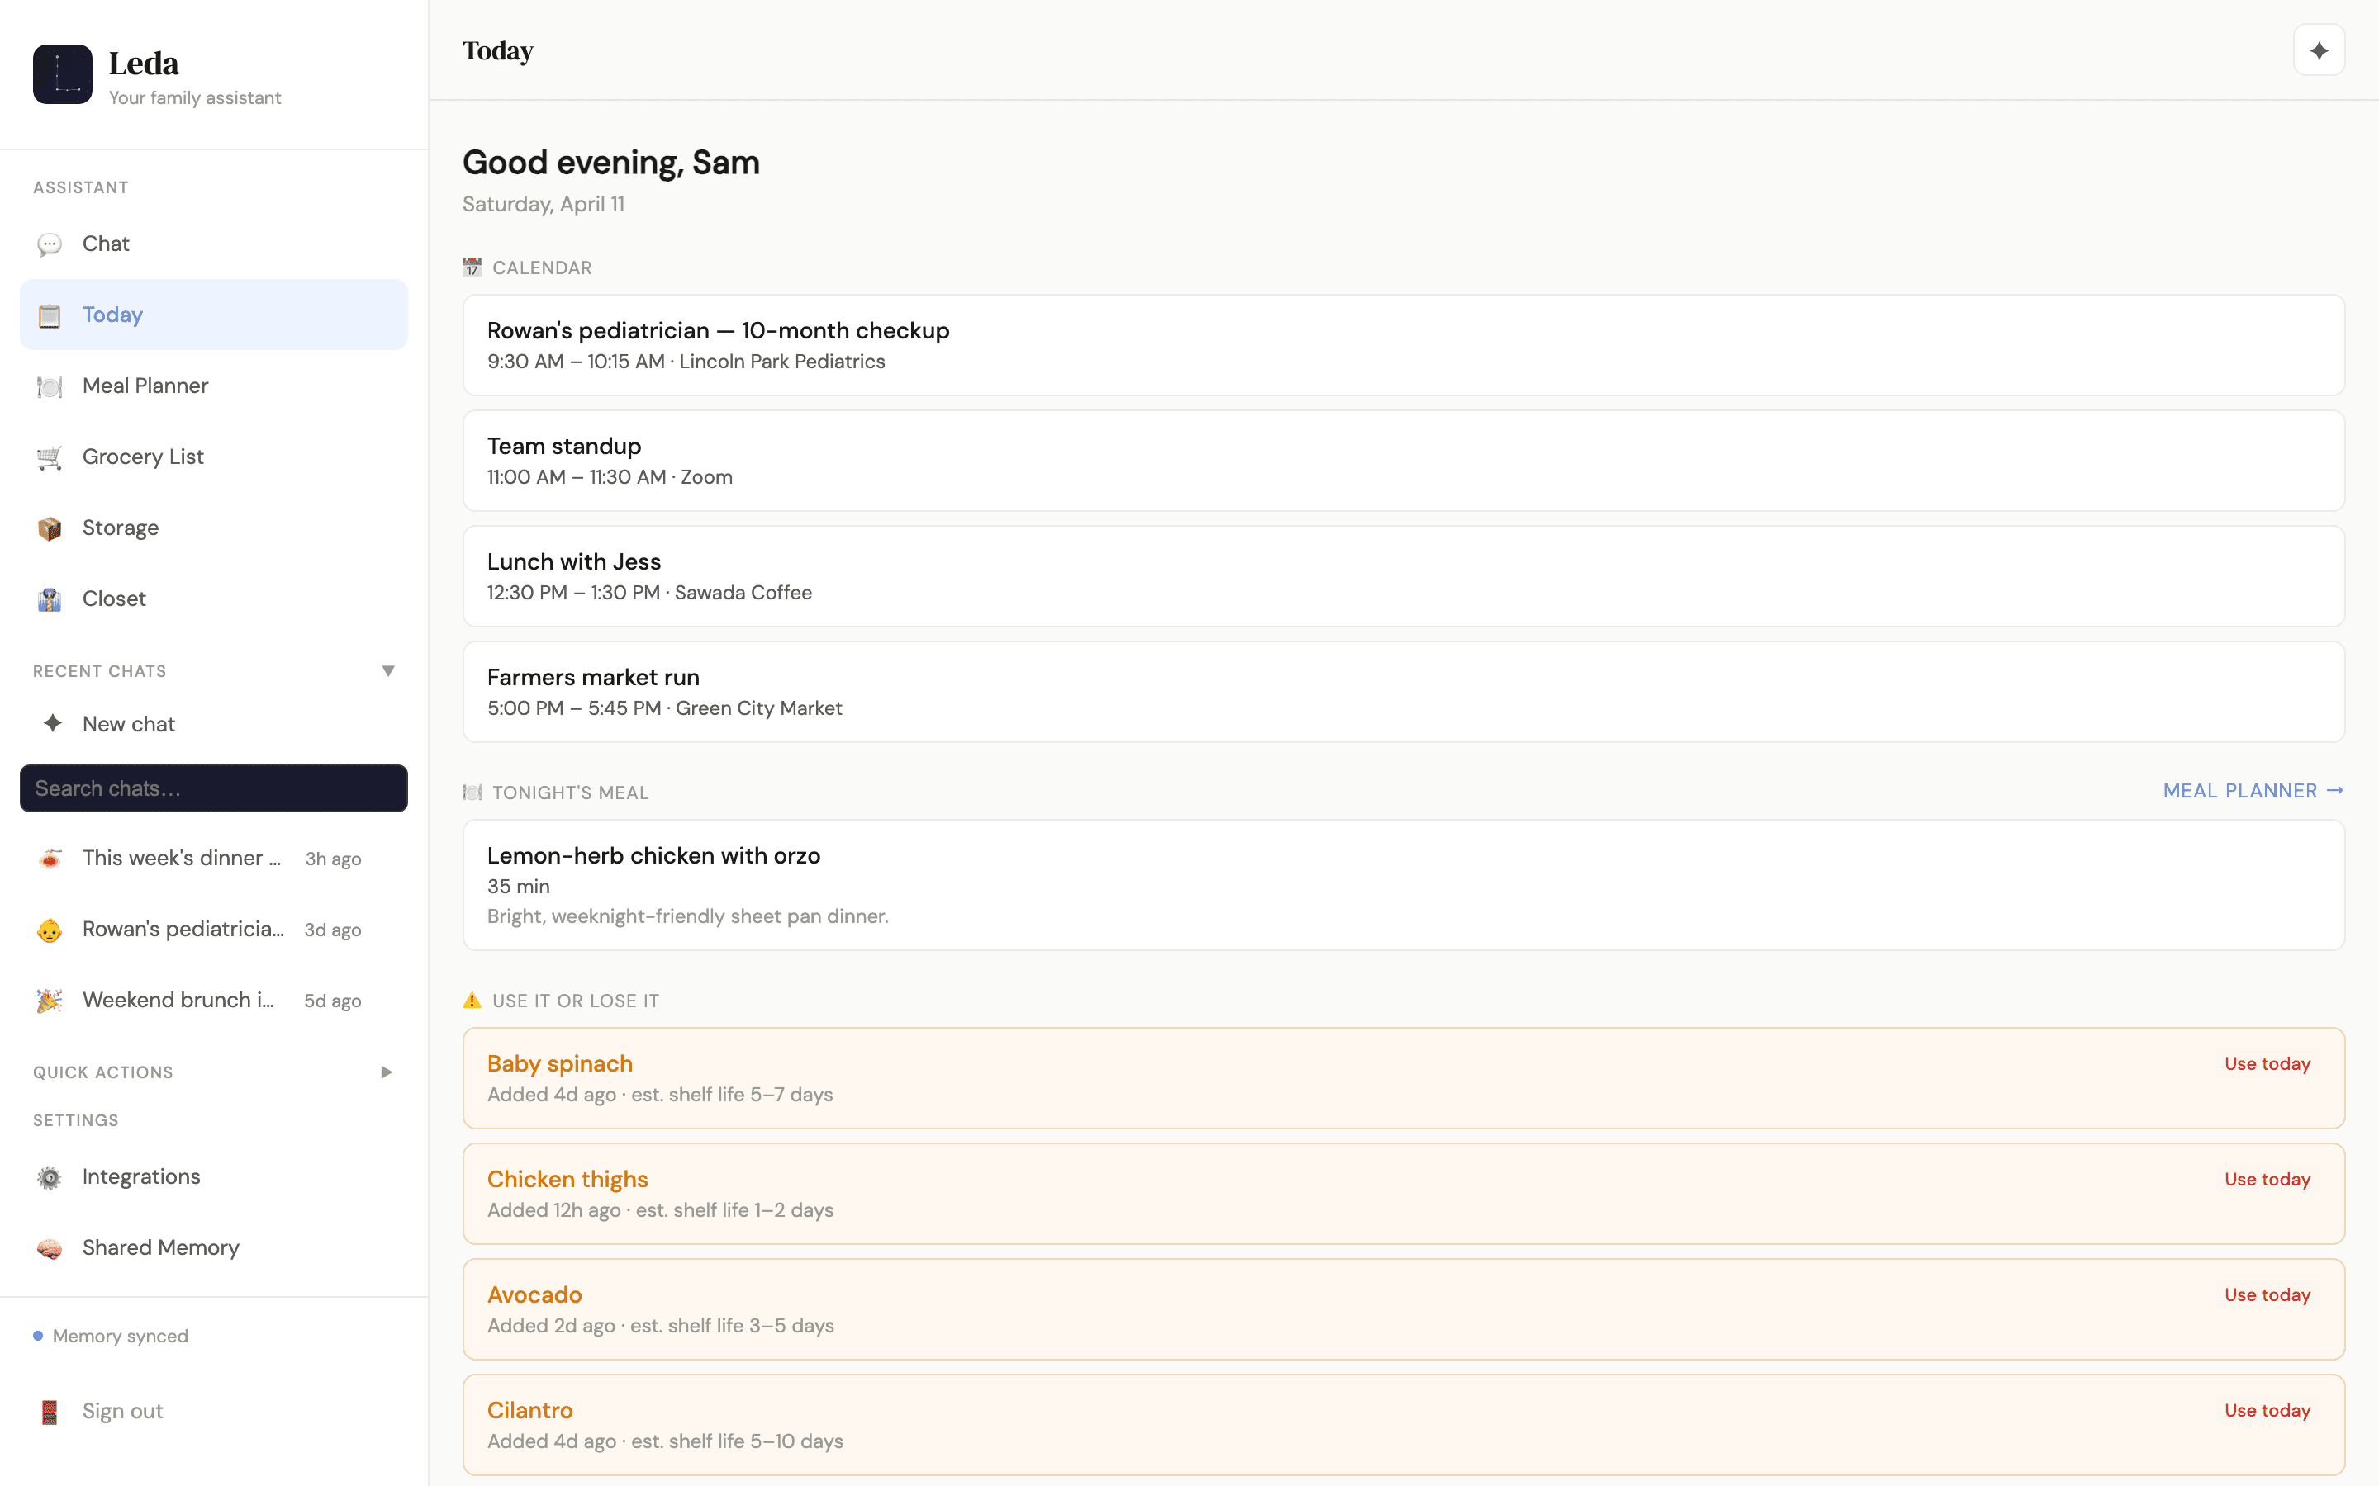Open Integrations settings
This screenshot has height=1486, width=2379.
click(x=213, y=1176)
